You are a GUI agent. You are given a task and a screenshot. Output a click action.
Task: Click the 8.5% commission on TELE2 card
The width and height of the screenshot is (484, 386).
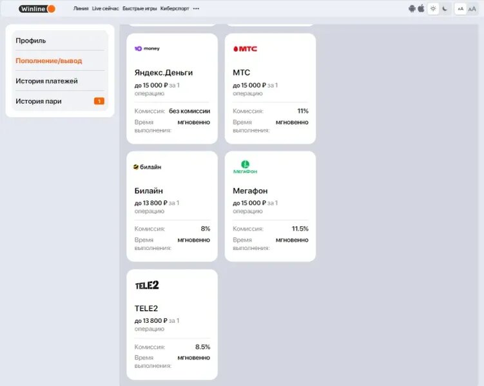(x=202, y=347)
